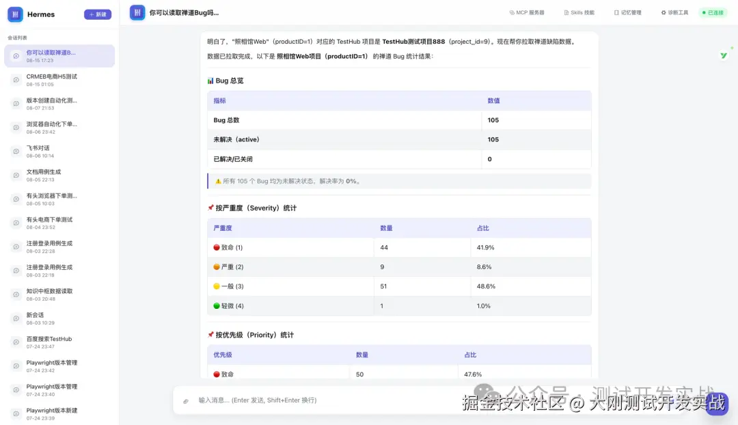Open conversation 有头电商下单测试
This screenshot has width=738, height=425.
click(59, 223)
